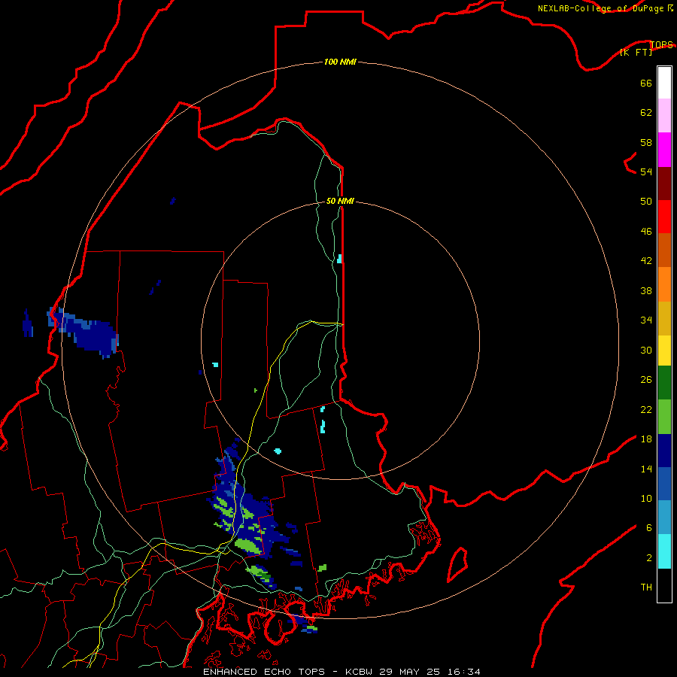Screen dimensions: 677x677
Task: Click the 26 legend value
Action: pos(646,380)
